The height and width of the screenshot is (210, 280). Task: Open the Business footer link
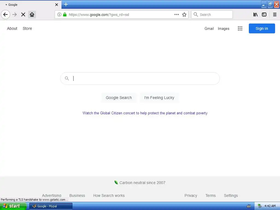coord(77,196)
